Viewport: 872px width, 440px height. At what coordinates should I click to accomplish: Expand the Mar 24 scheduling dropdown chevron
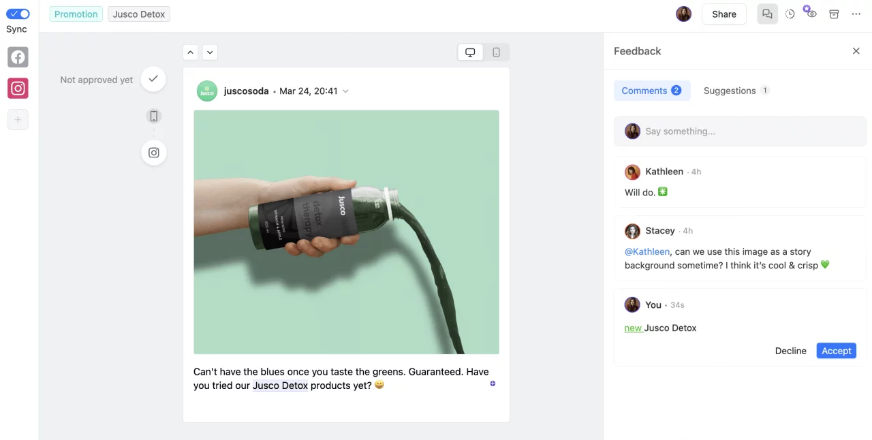345,91
